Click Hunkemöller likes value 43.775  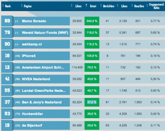(77, 114)
